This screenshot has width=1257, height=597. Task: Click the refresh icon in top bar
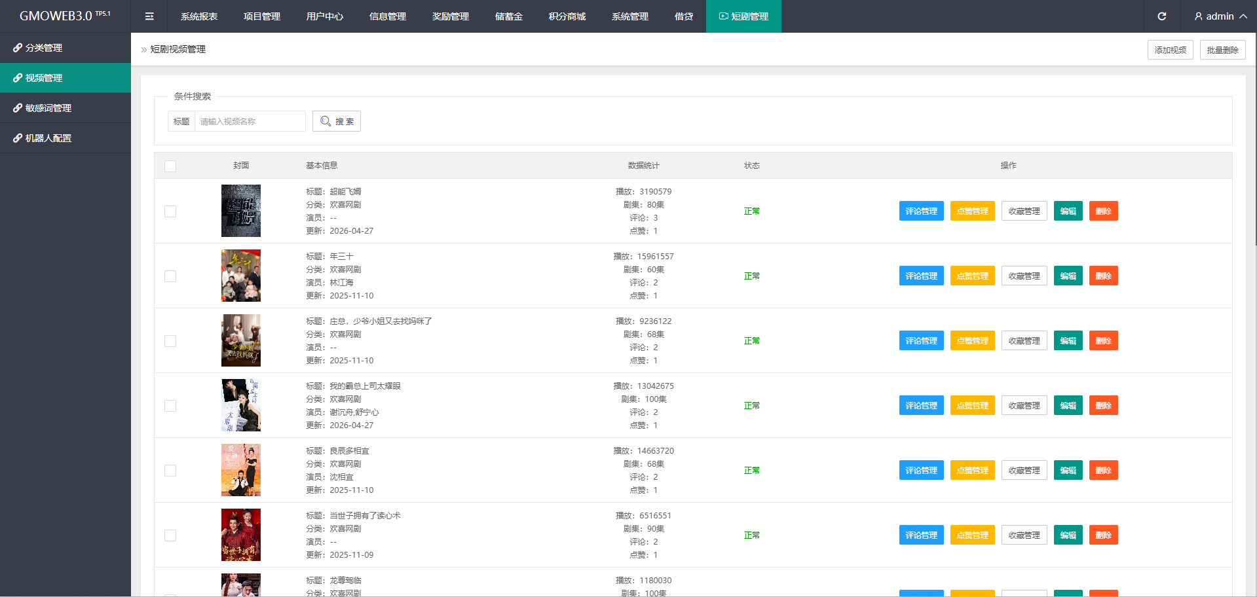[x=1161, y=16]
